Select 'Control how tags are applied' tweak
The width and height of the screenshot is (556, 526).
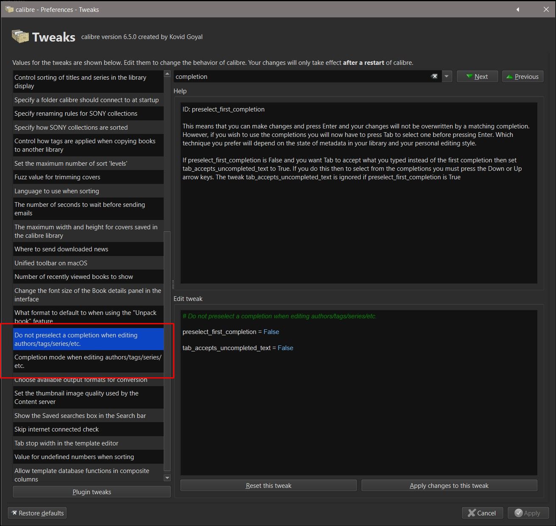[x=88, y=145]
